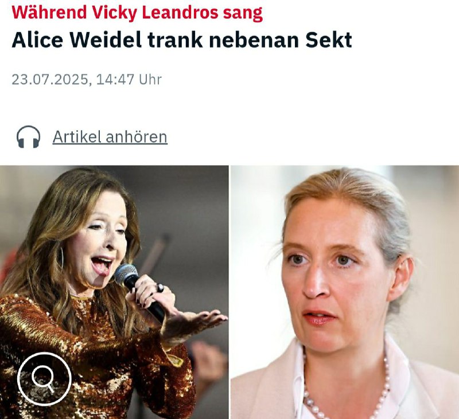Tap the magnifier zoom icon on photo

click(44, 379)
